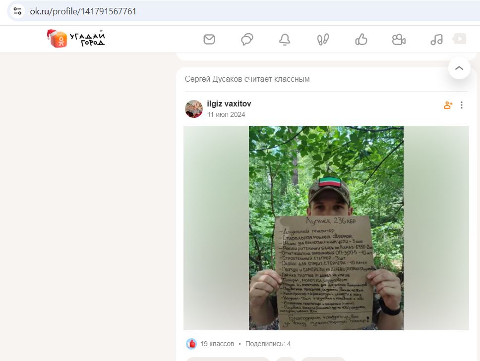Add ilgiz vaxitov as friend icon

tap(448, 105)
